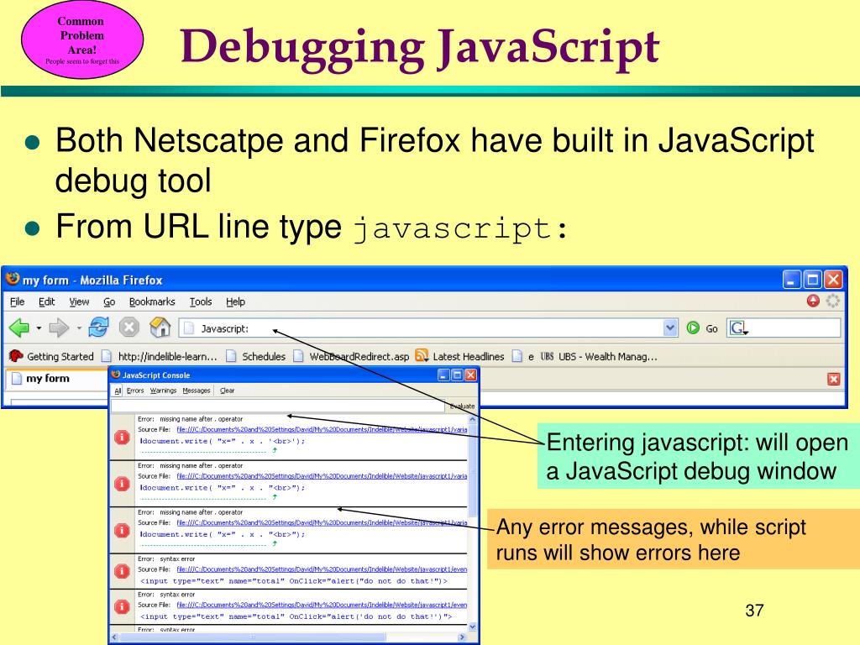Click the JavaScript Console title bar icon
Image resolution: width=860 pixels, height=645 pixels.
[115, 375]
